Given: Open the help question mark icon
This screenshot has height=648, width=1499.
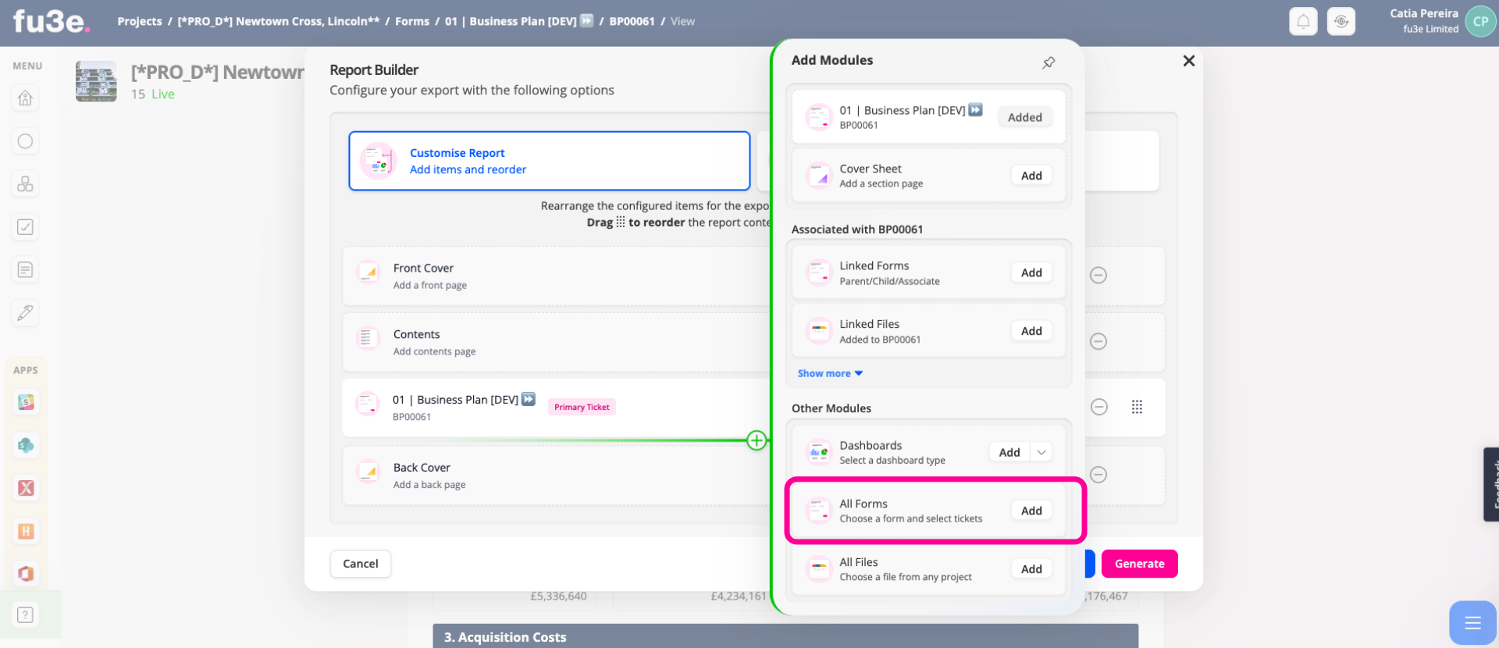Looking at the screenshot, I should [x=25, y=615].
